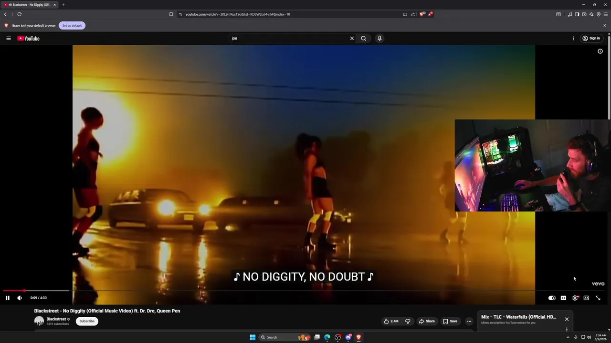Screen dimensions: 611x343
Task: Select the Blackstreet - No Diggity tab
Action: coord(30,5)
